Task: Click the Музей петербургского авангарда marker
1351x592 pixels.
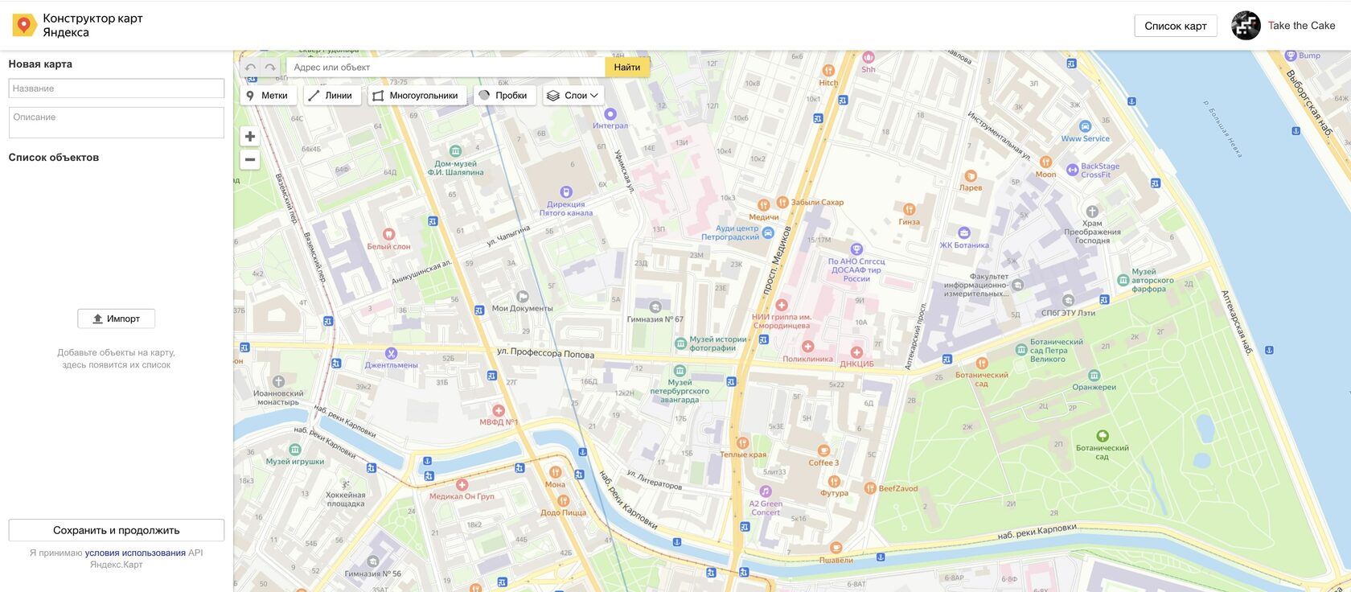Action: pos(680,371)
